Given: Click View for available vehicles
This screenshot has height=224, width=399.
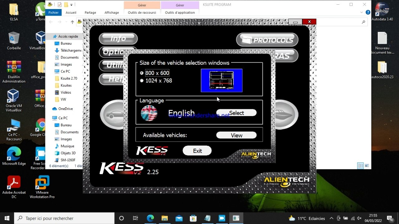Looking at the screenshot, I should pos(236,135).
